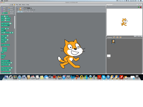Select the shrink sprite tool

112,5
